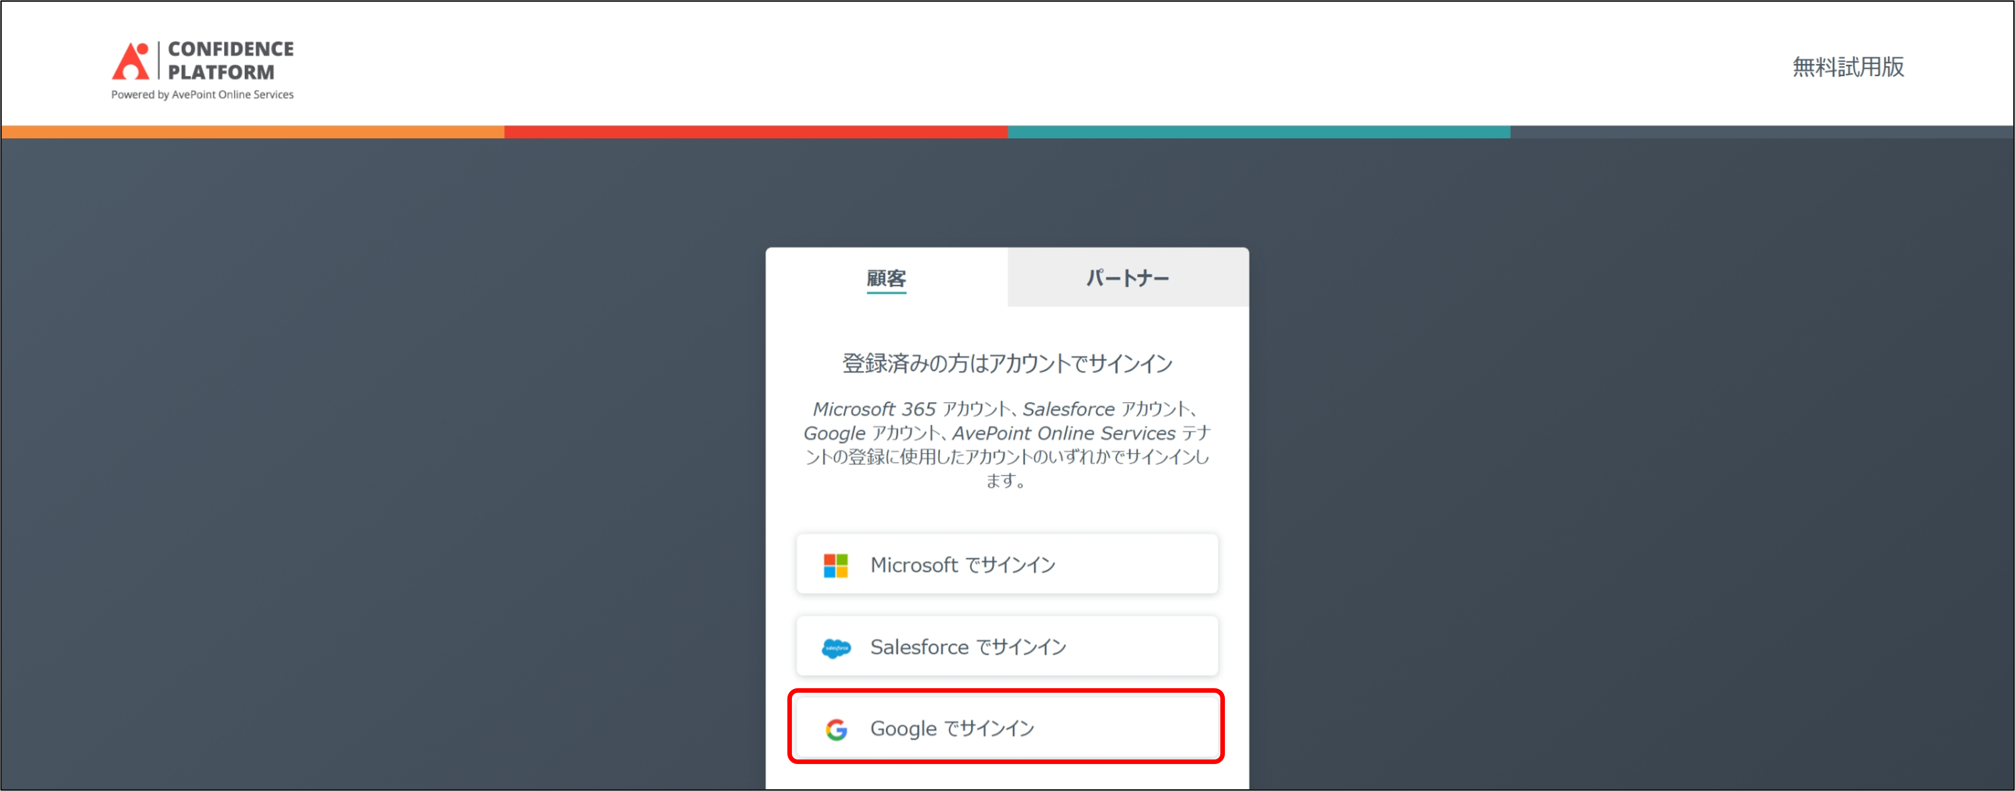
Task: Switch to the パートナー tab
Action: click(1127, 278)
